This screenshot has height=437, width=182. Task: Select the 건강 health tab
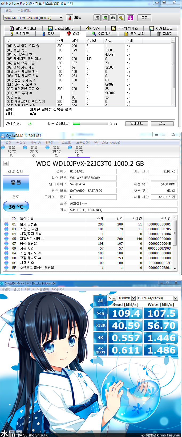(x=73, y=33)
